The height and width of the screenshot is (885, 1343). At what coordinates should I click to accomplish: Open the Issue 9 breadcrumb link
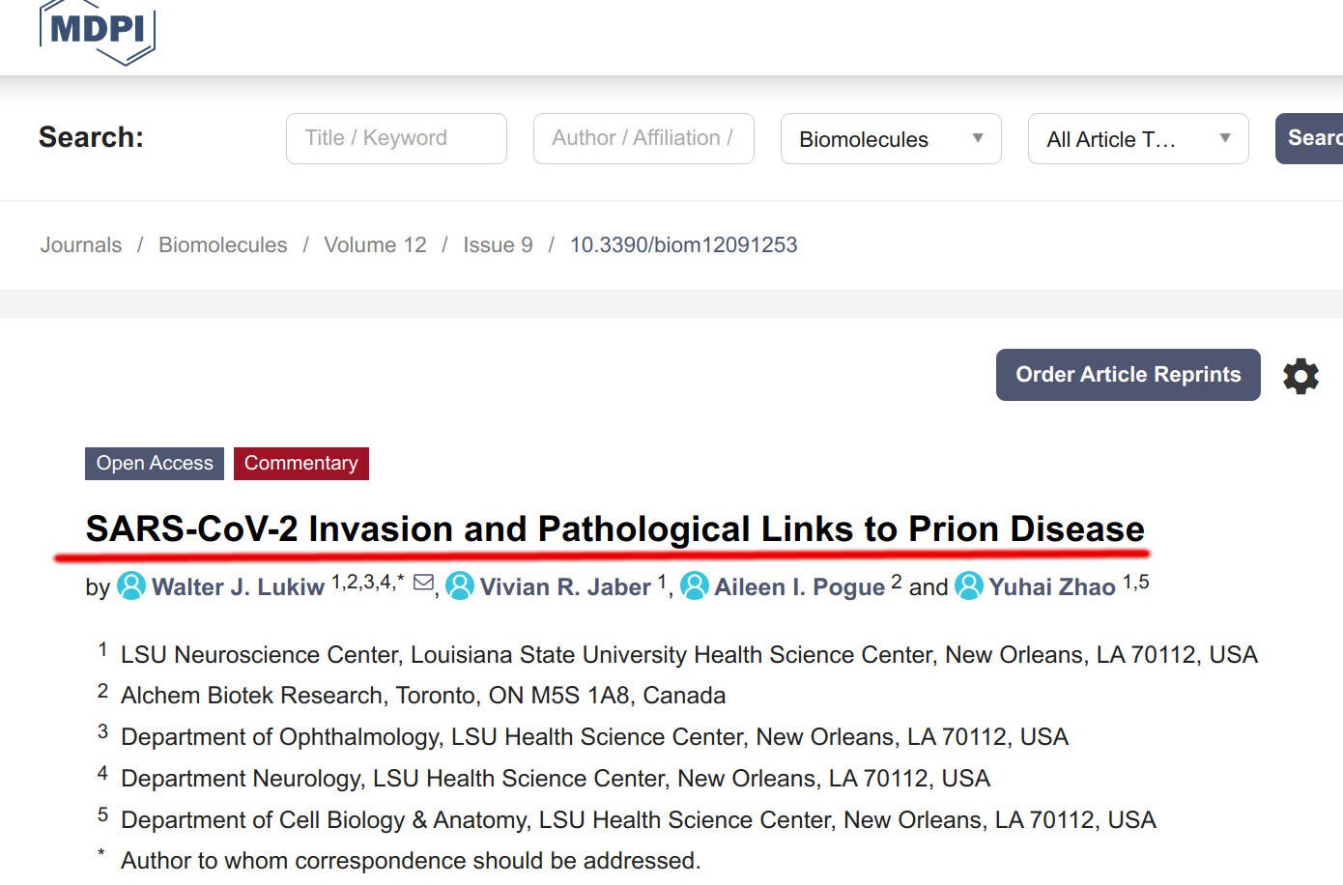tap(498, 245)
